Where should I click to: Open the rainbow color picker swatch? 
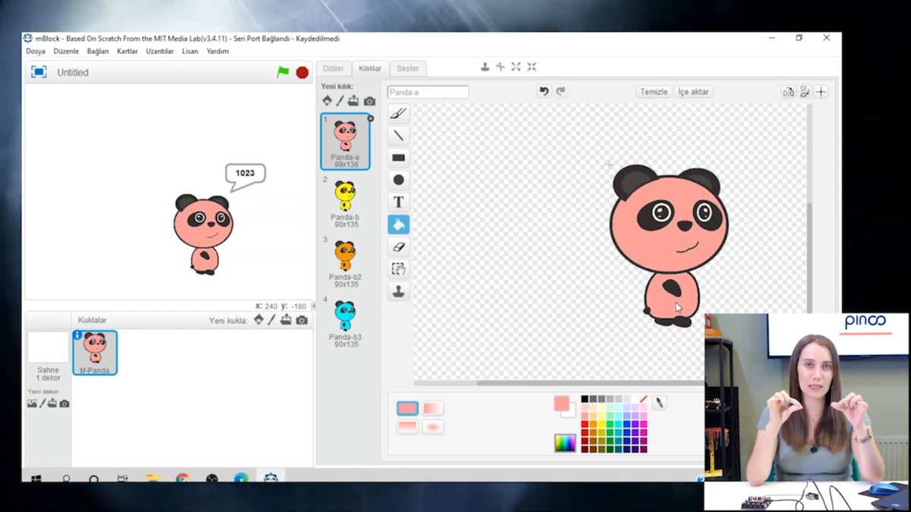pyautogui.click(x=565, y=443)
